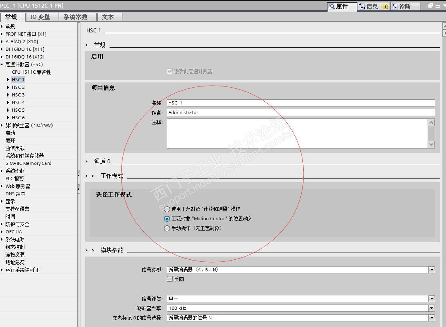Viewport: 446px width, 327px height.
Task: Select HSC 4 in the tree
Action: tap(18, 102)
